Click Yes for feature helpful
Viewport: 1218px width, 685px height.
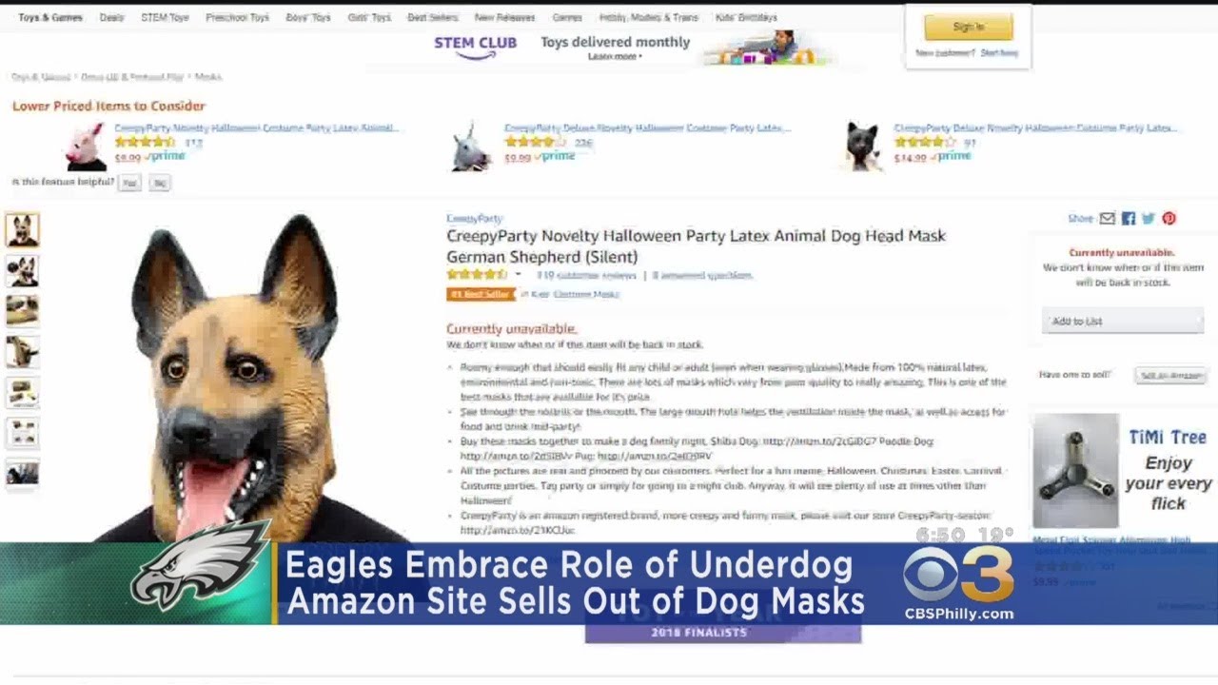coord(129,183)
